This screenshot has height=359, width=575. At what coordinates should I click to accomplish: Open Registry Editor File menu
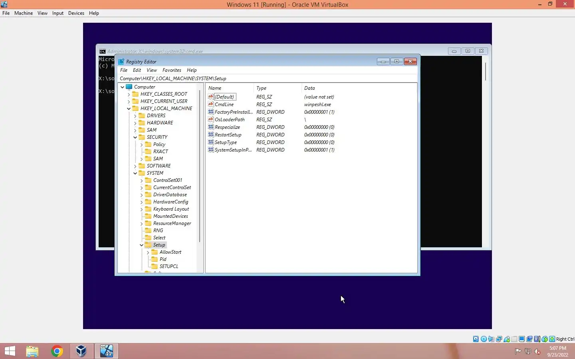(x=124, y=70)
